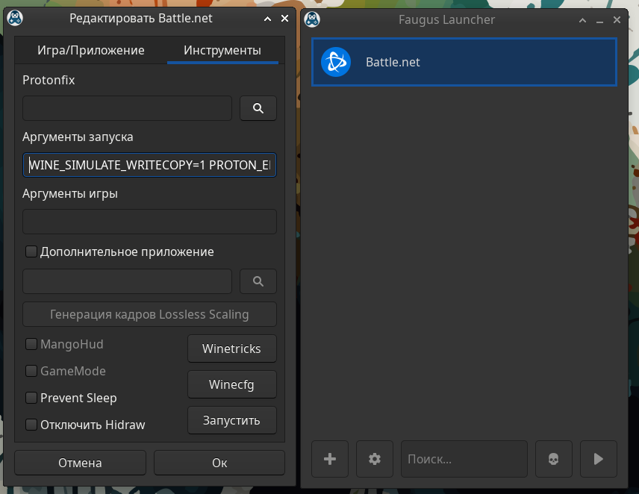Viewport: 639px width, 494px height.
Task: Click the Protonfix search magnifier button
Action: [x=258, y=108]
